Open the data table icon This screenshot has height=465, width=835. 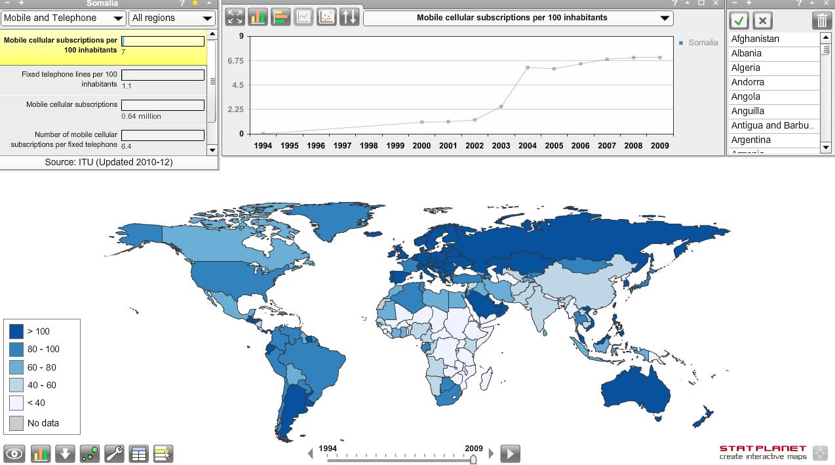(x=139, y=453)
